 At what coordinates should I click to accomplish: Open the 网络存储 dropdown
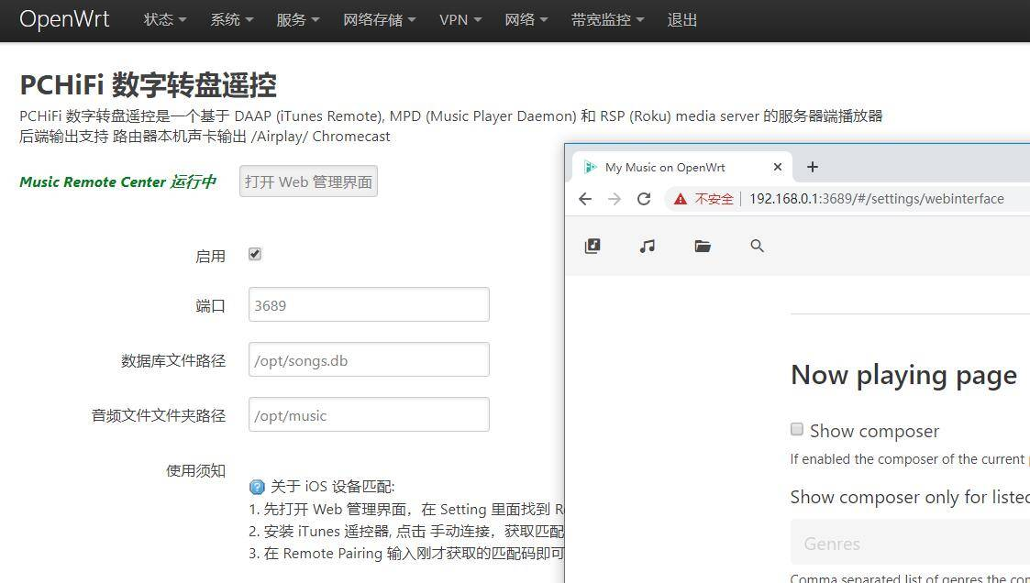pyautogui.click(x=373, y=19)
